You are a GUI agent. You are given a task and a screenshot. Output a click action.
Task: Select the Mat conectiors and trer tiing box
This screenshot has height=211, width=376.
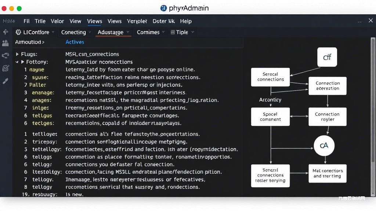[328, 173]
